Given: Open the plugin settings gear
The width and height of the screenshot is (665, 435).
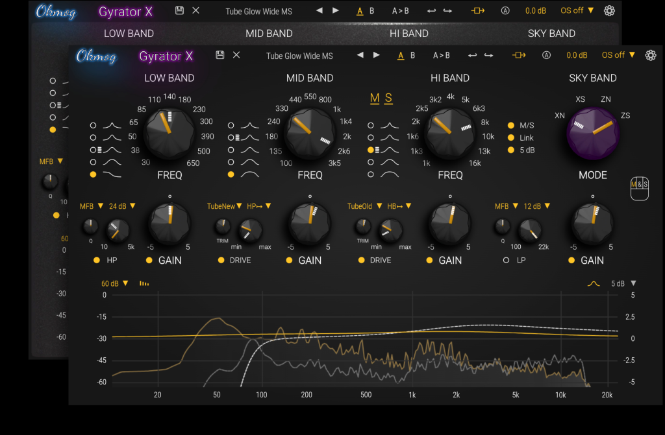Looking at the screenshot, I should 651,56.
